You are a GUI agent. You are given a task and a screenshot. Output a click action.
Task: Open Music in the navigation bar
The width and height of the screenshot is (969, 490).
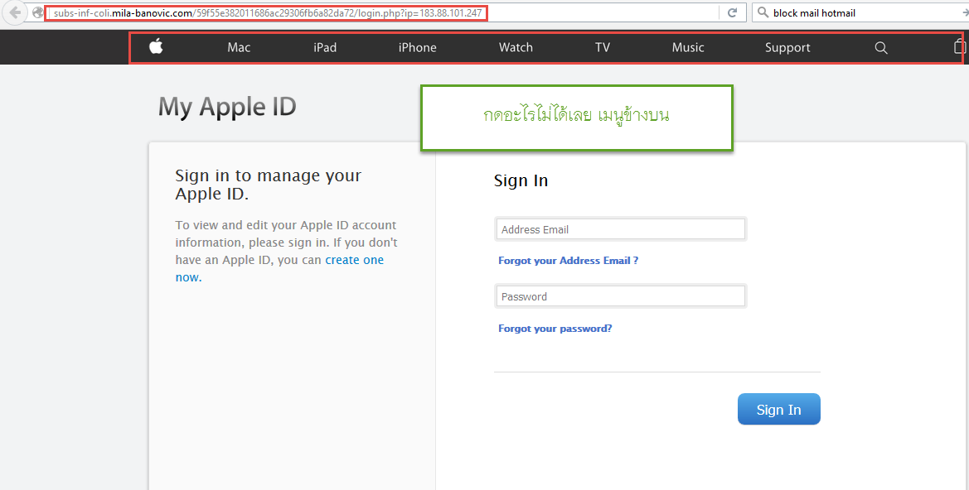point(688,47)
